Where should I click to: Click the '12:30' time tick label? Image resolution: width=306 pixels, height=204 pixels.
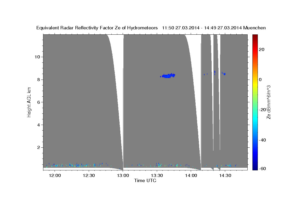pyautogui.click(x=89, y=175)
